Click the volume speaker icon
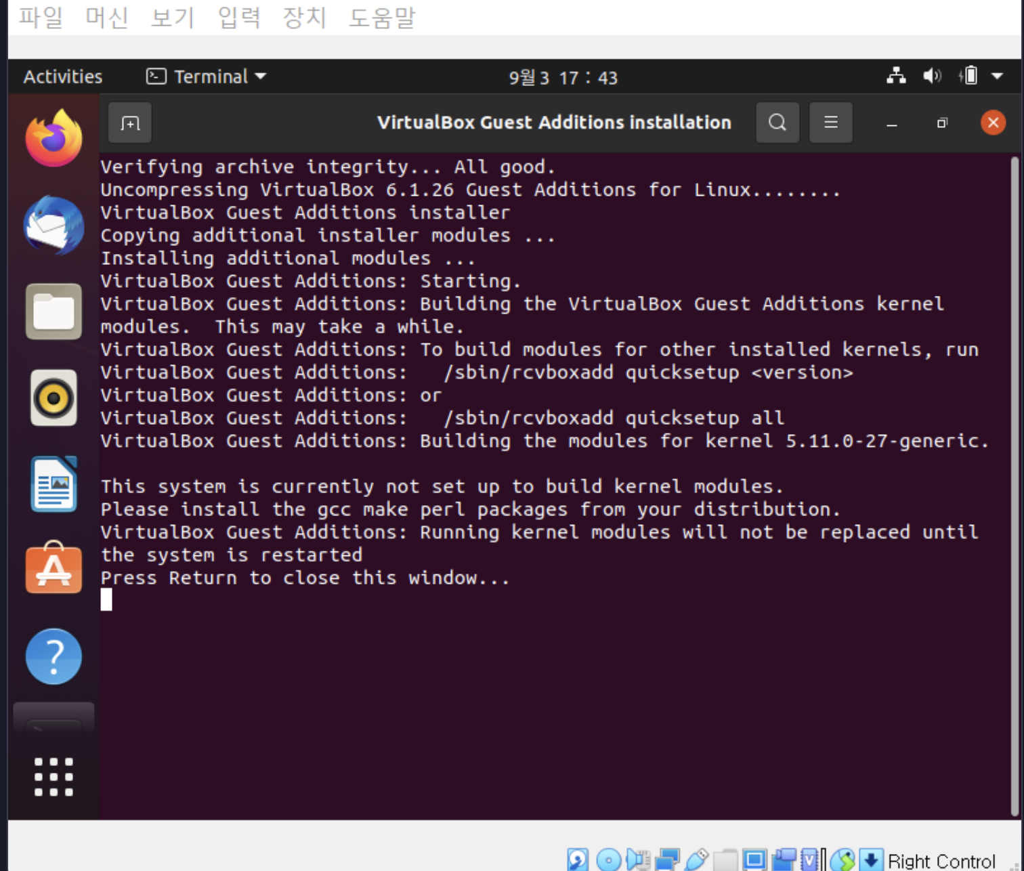The height and width of the screenshot is (871, 1024). coord(932,76)
